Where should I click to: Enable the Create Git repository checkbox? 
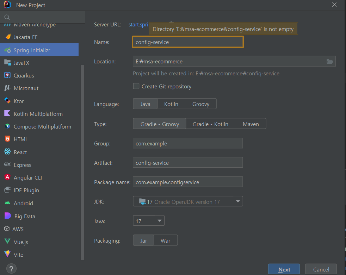pos(136,86)
